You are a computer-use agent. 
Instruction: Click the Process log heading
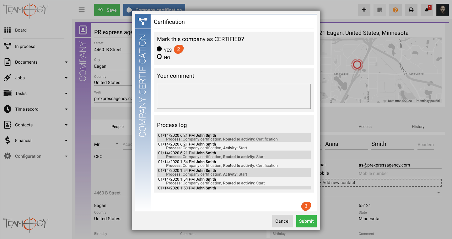[x=172, y=125]
